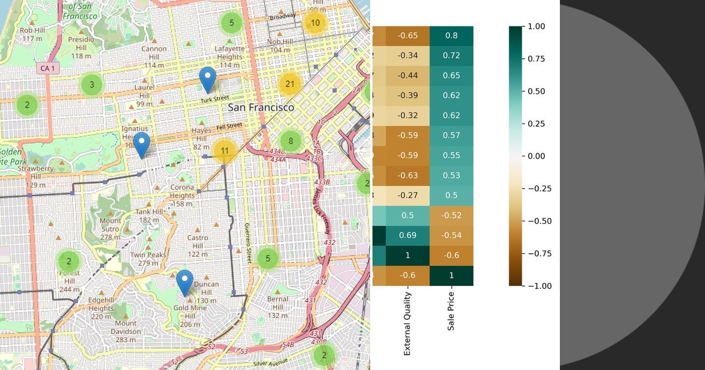Click the San Francisco city label on the map
705x370 pixels.
tap(261, 108)
